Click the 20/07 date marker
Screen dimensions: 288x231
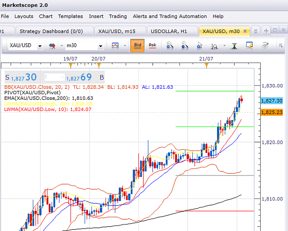[99, 65]
